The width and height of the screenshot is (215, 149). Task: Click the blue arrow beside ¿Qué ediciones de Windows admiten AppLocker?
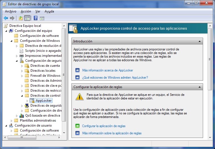click(x=77, y=78)
